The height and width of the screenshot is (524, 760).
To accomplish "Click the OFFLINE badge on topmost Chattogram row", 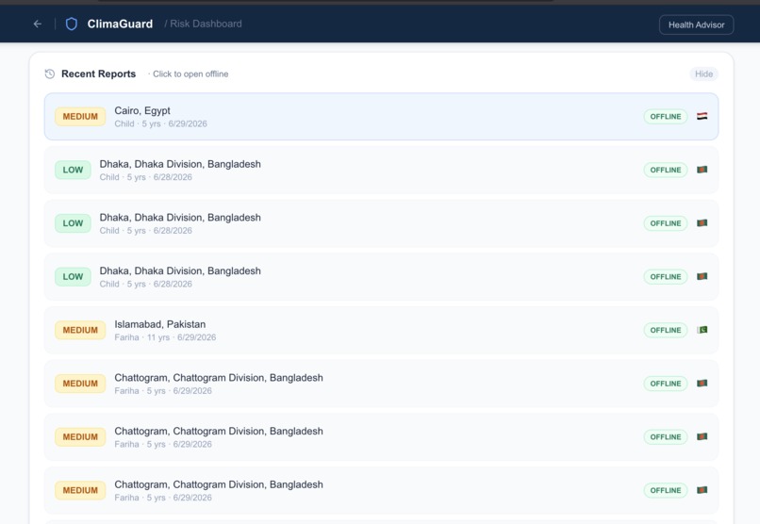I will (666, 384).
